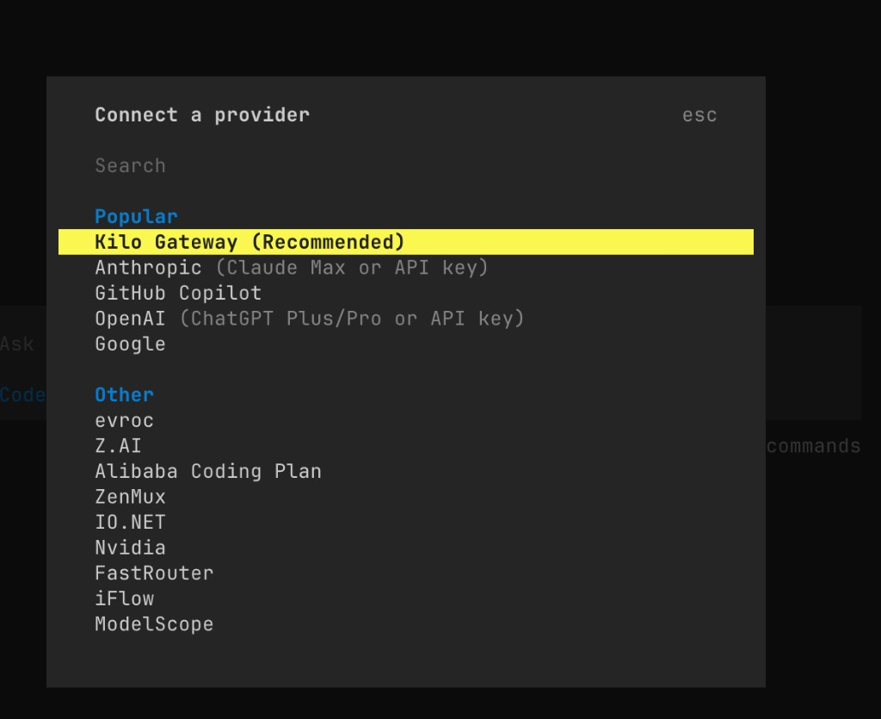
Task: Click the Other section heading
Action: click(124, 394)
